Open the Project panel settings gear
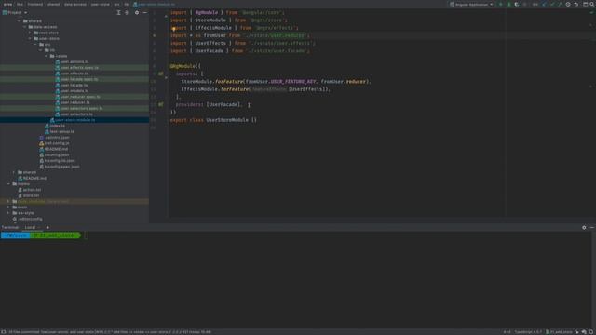Screen dimensions: 596x335 (x=137, y=12)
